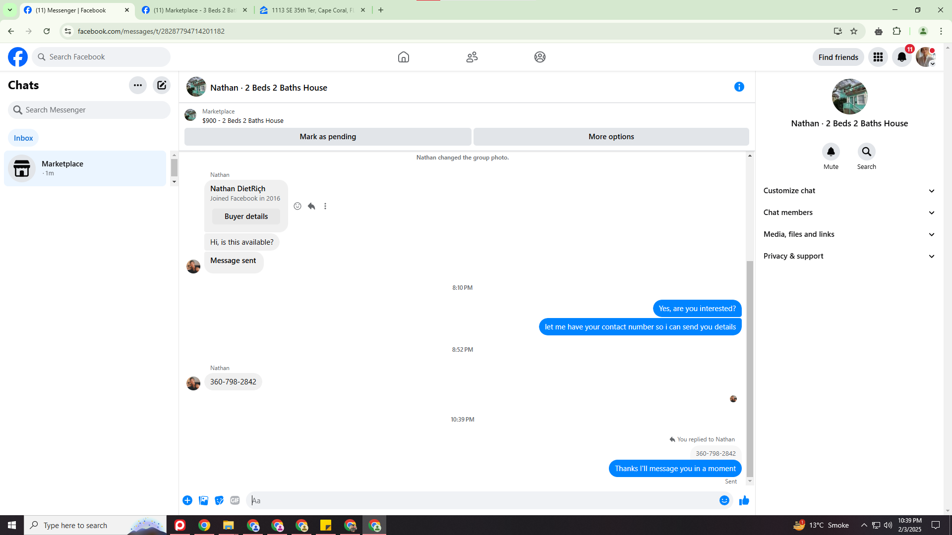952x535 pixels.
Task: Open the group photo thumbnail in sidebar
Action: tap(849, 97)
